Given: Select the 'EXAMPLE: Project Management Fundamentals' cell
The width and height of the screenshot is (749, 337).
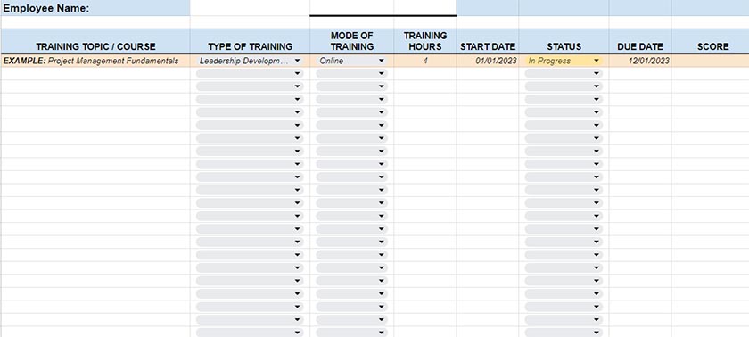Looking at the screenshot, I should (x=95, y=61).
